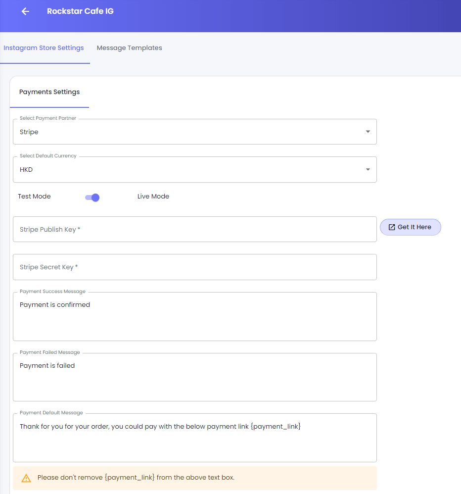Select the Stripe payment partner field
The height and width of the screenshot is (494, 461).
coord(194,132)
